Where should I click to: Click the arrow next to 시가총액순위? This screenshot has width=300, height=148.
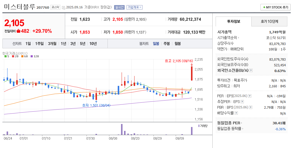[238, 38]
